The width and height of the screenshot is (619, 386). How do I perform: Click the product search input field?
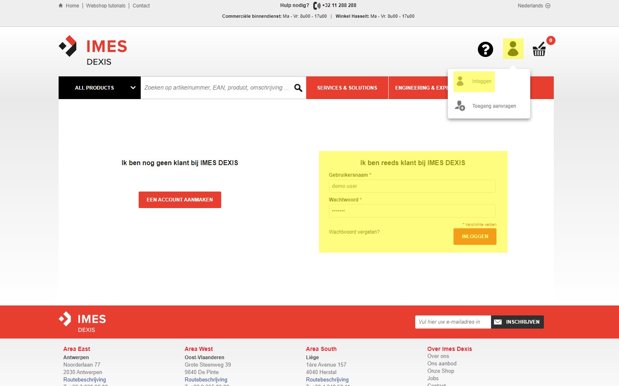217,88
